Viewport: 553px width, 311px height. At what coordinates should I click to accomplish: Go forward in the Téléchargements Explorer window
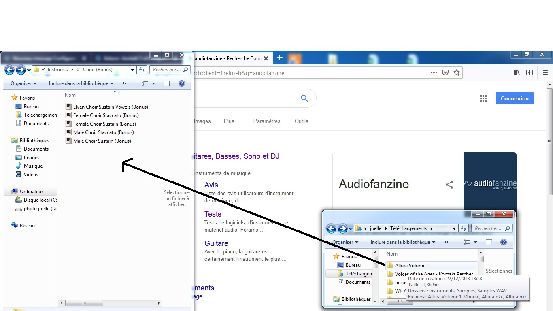pyautogui.click(x=342, y=228)
